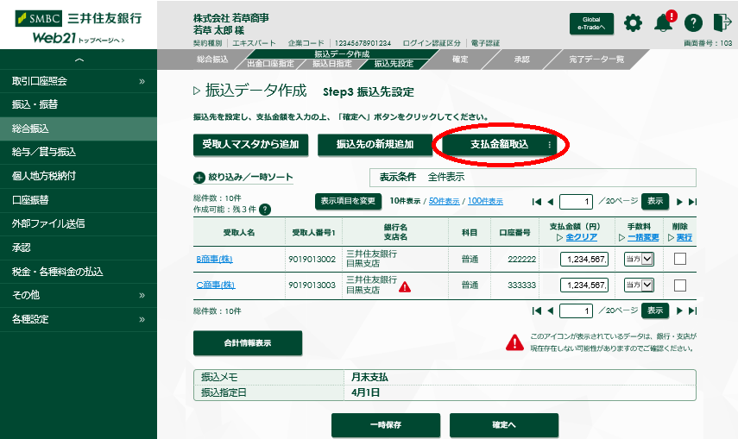Go to previous page in lower pager
Screen dimensions: 738x439
[550, 310]
